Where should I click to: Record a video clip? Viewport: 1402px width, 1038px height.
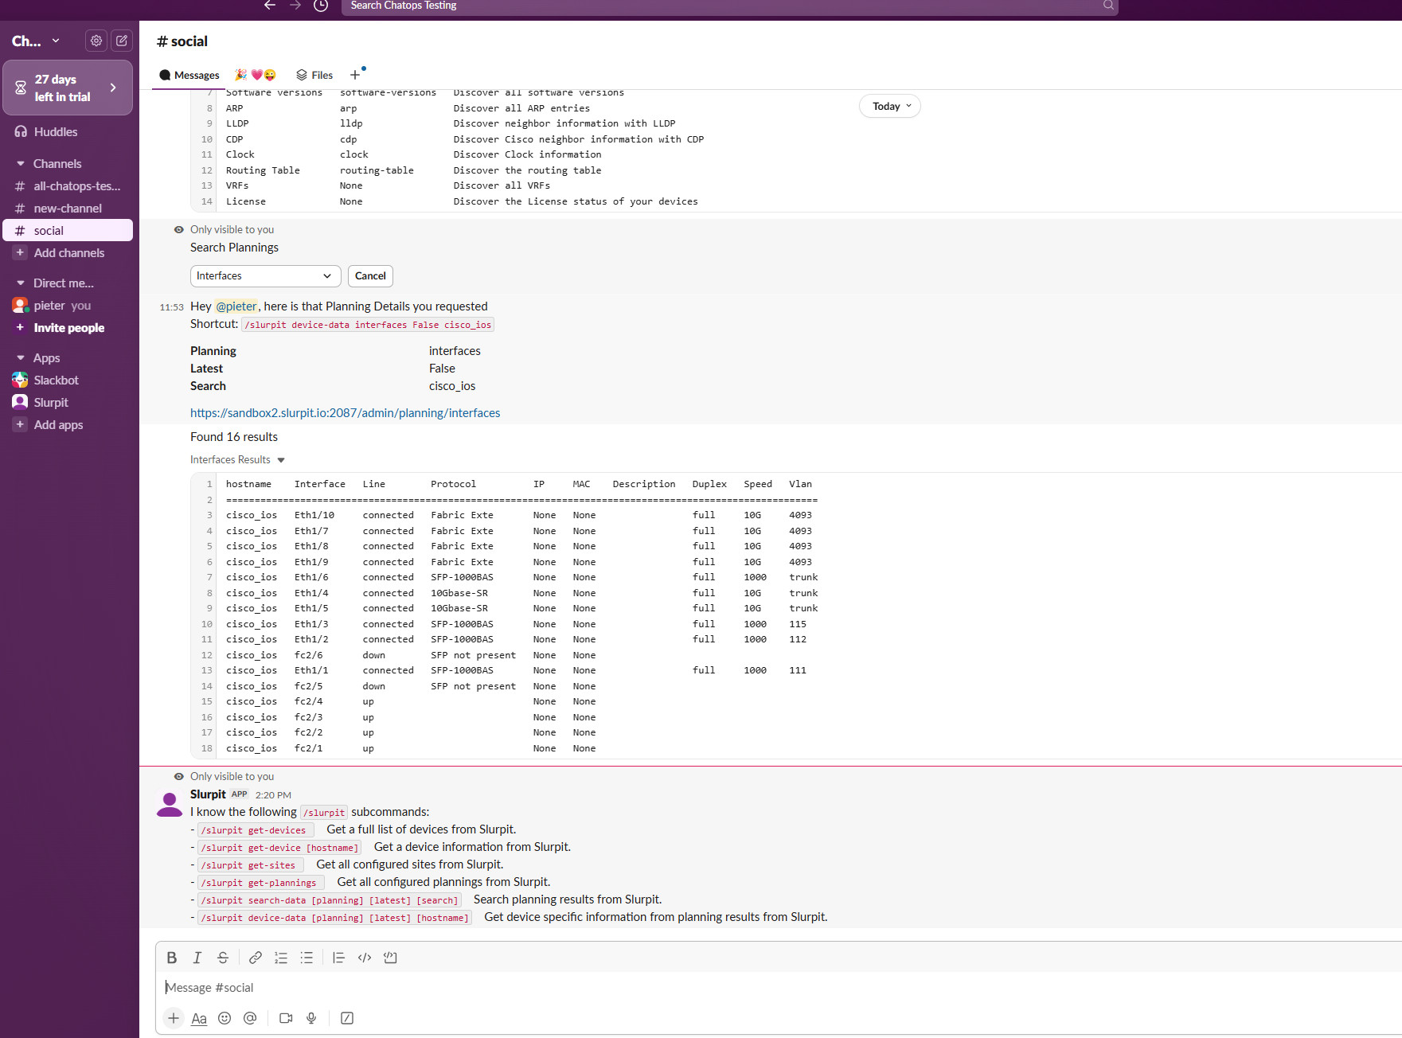coord(286,1018)
